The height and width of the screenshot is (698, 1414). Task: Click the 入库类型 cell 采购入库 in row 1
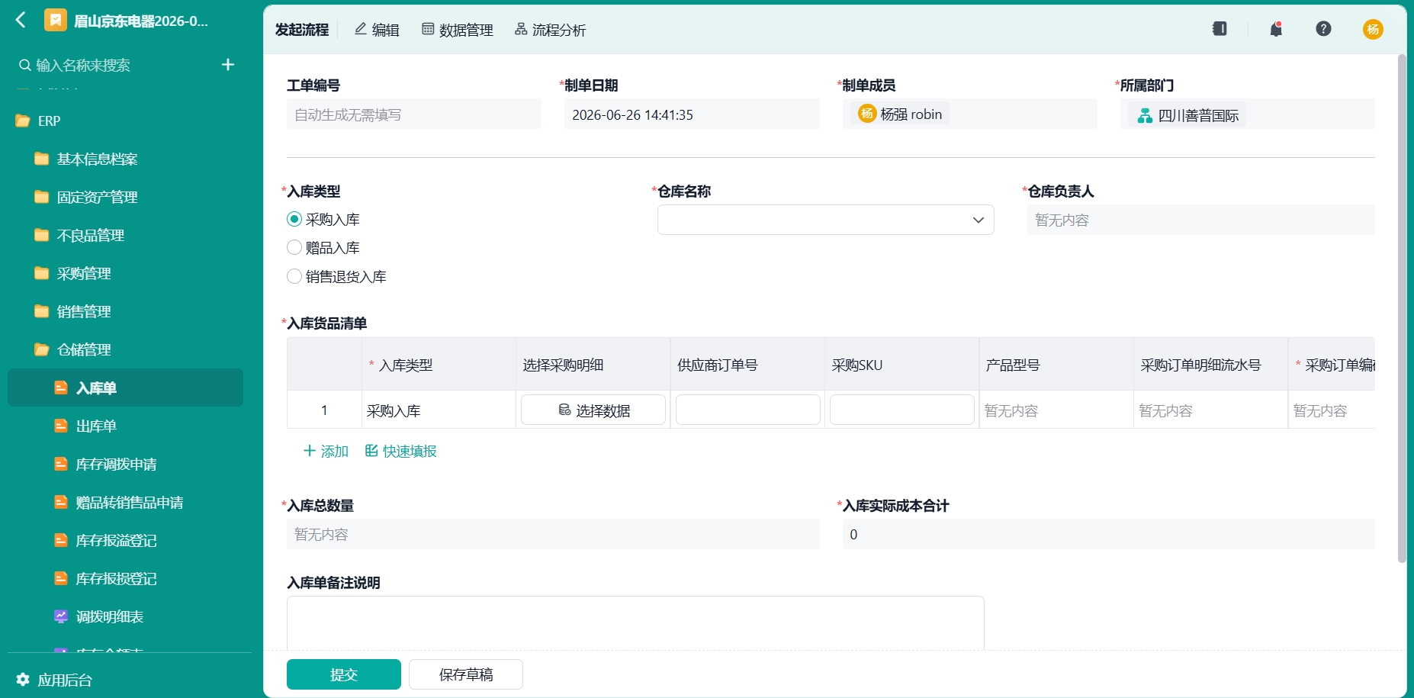439,410
